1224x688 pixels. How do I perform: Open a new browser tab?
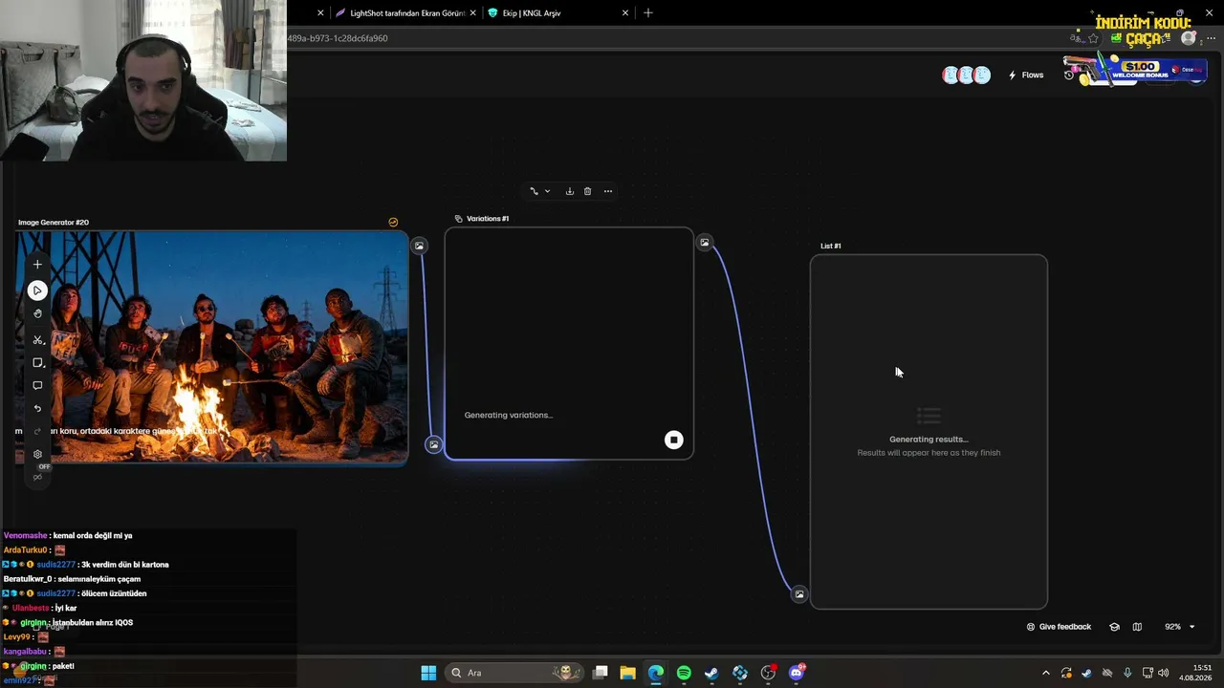pos(648,13)
